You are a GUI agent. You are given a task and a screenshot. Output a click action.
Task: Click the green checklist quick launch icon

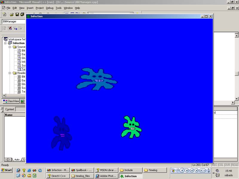click(35, 175)
